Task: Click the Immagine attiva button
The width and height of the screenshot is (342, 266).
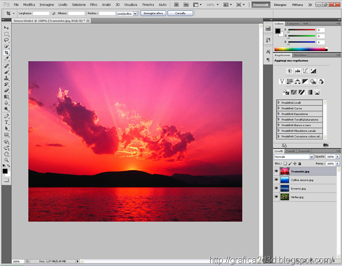Action: click(153, 13)
